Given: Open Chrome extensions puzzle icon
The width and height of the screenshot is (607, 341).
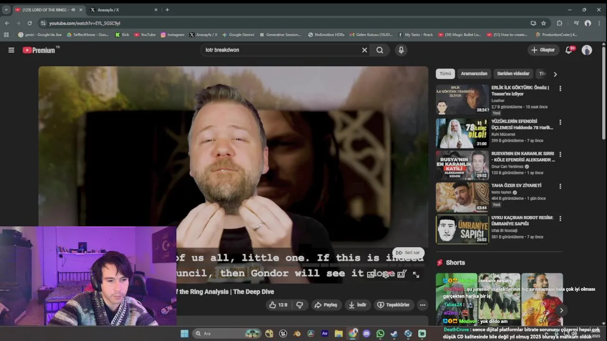Looking at the screenshot, I should point(560,23).
